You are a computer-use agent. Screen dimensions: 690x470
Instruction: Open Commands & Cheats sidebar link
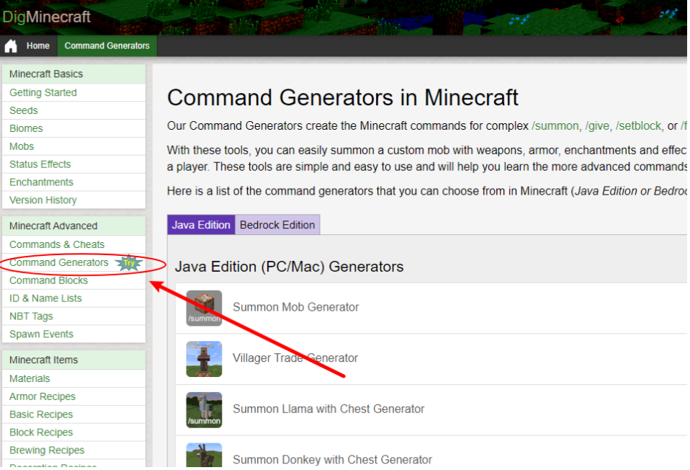coord(57,244)
